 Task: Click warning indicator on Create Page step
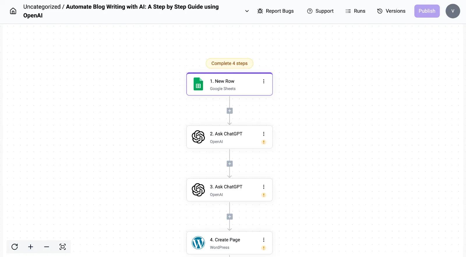click(264, 248)
